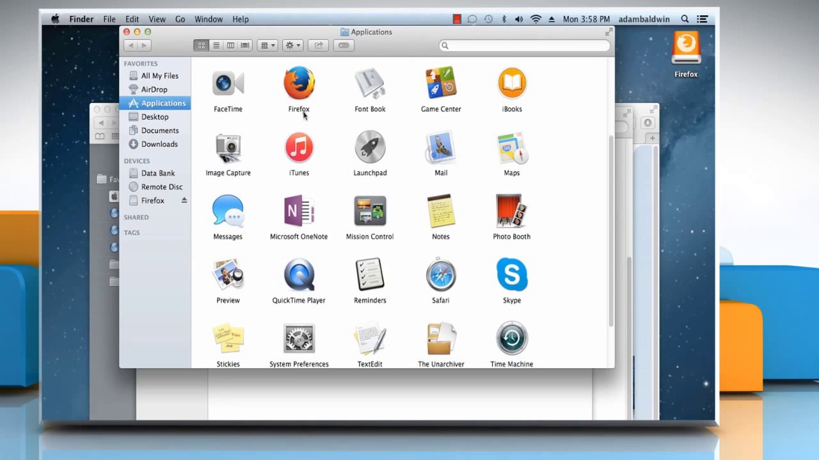Open the Stickies app icon
Image resolution: width=819 pixels, height=460 pixels.
tap(228, 339)
